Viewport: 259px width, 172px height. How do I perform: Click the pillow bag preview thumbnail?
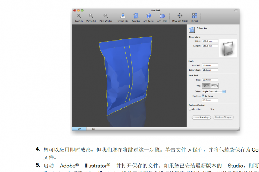228,48
